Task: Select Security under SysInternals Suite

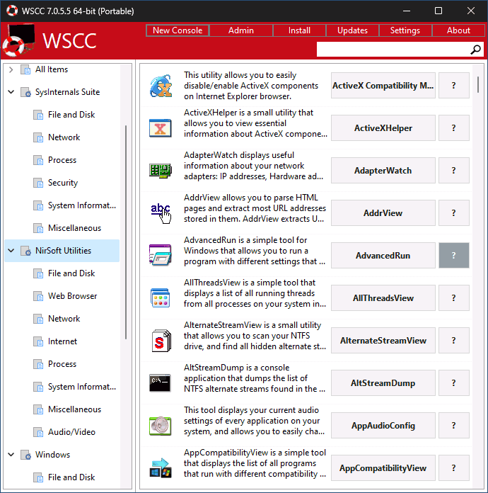Action: coord(62,183)
